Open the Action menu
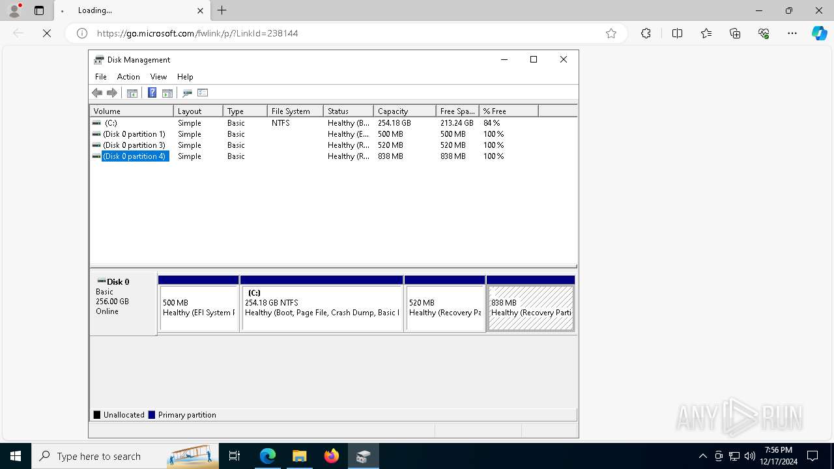834x469 pixels. pyautogui.click(x=128, y=77)
